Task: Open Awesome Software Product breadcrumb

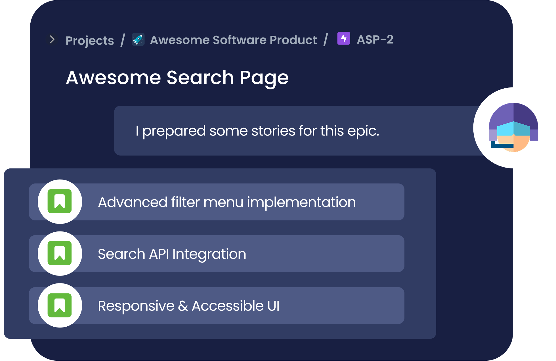Action: pos(233,40)
